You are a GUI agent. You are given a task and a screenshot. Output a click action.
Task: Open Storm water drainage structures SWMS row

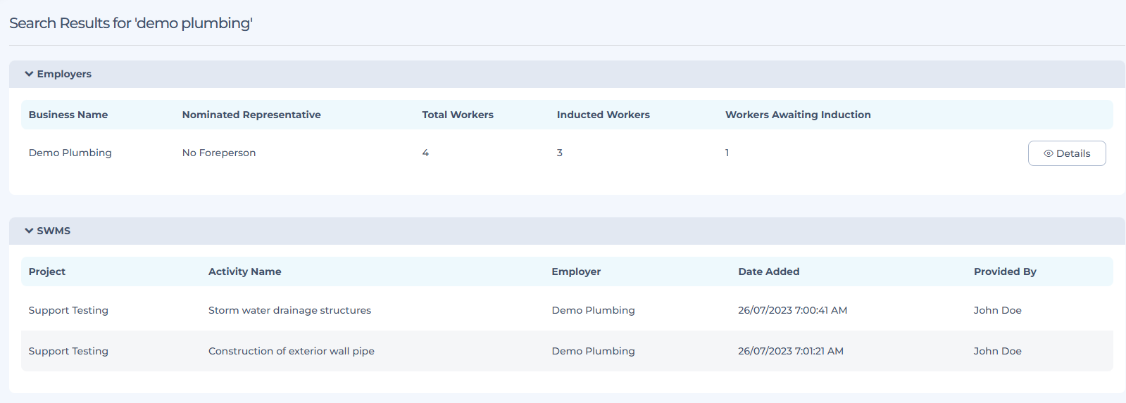pos(289,310)
